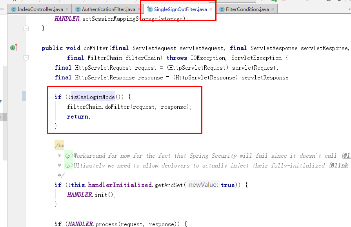Screen dimensions: 351x227
Task: Close the IndexController.java tab
Action: pyautogui.click(x=67, y=9)
